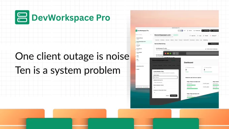Click the large DevWorkspace Pro banner title
Screen dimensions: 229x129
click(x=71, y=18)
